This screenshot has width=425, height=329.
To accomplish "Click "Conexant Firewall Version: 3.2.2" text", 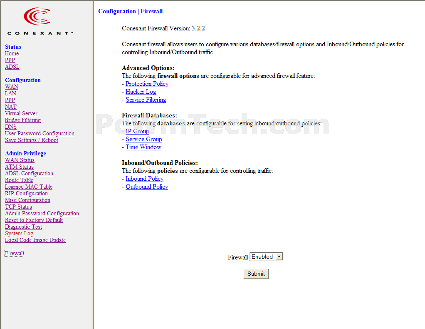I will 163,28.
